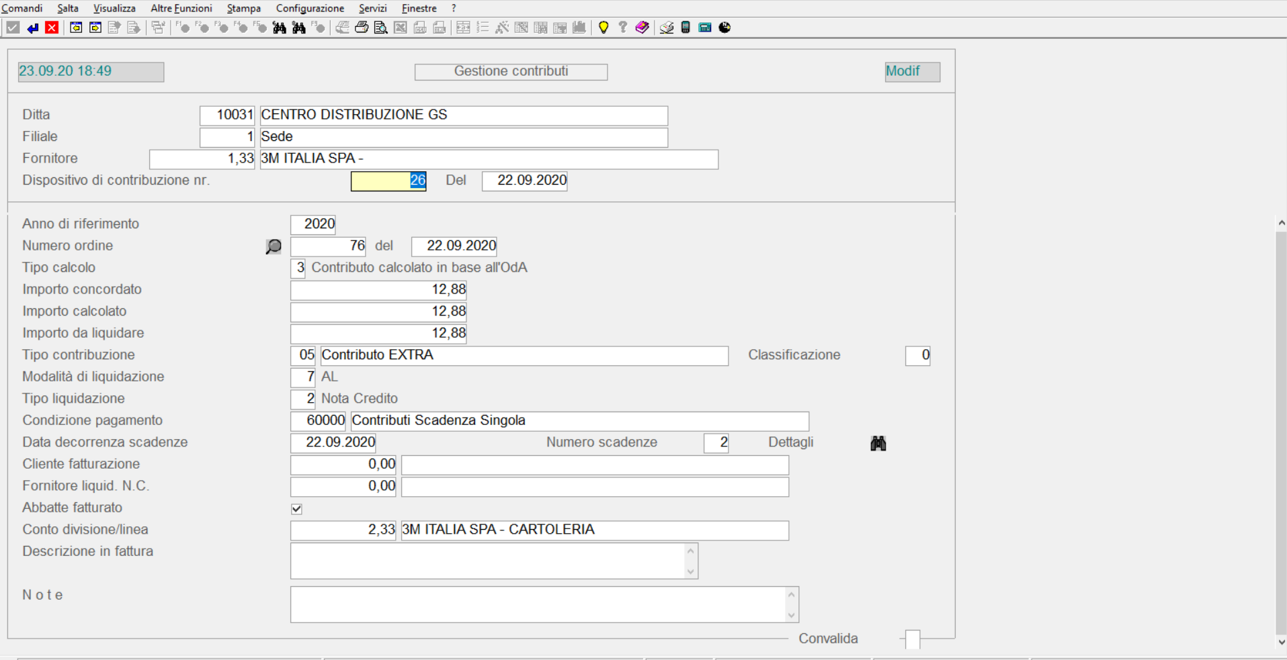Click the red X cancel icon
This screenshot has height=660, width=1287.
tap(52, 28)
